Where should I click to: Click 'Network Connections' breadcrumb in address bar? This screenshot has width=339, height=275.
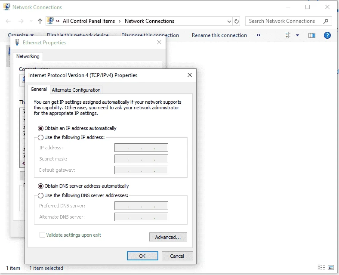149,21
